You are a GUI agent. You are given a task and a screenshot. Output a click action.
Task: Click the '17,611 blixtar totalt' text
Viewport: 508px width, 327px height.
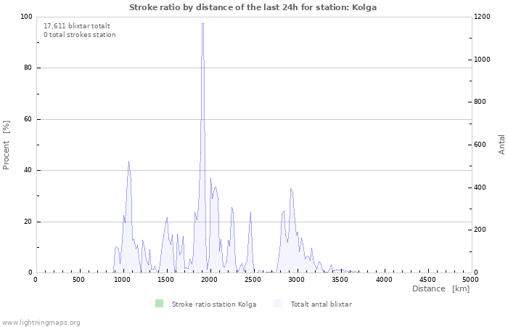(77, 25)
